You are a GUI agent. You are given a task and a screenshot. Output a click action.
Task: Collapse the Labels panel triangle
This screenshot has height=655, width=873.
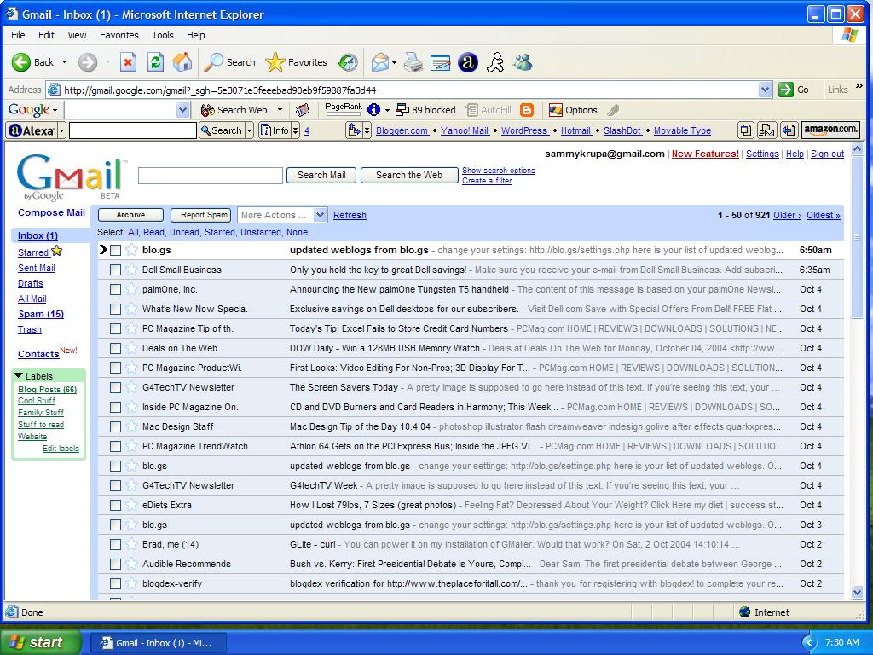[x=19, y=375]
